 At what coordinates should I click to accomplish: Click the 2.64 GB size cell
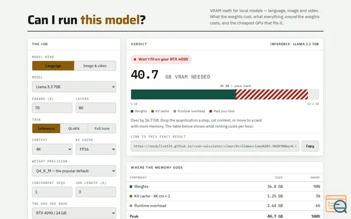coord(275,205)
